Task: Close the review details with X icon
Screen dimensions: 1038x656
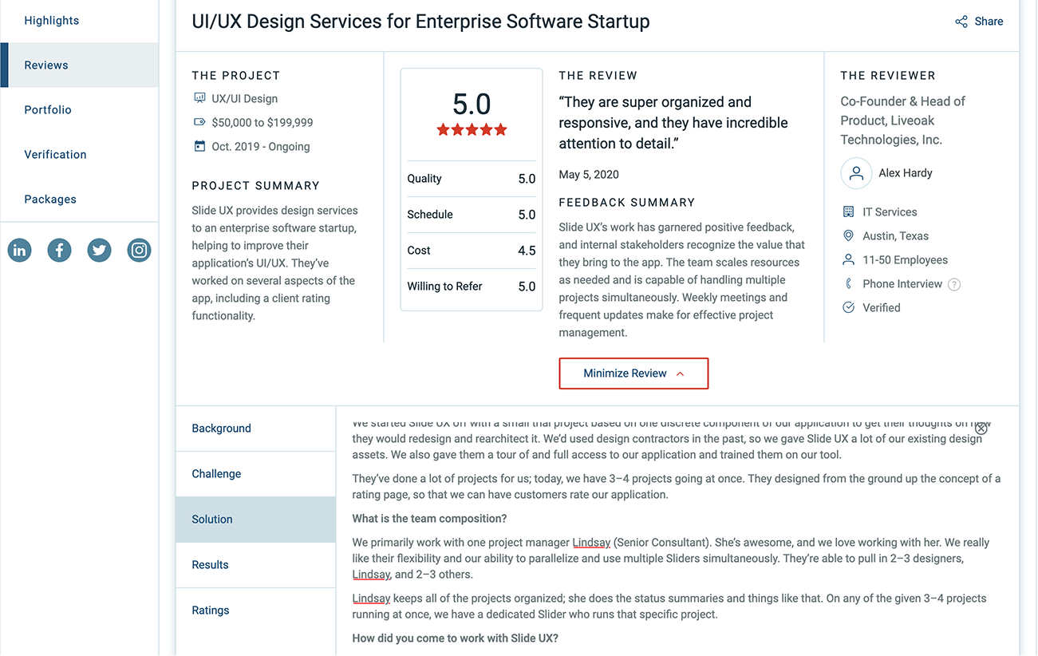Action: [x=981, y=429]
